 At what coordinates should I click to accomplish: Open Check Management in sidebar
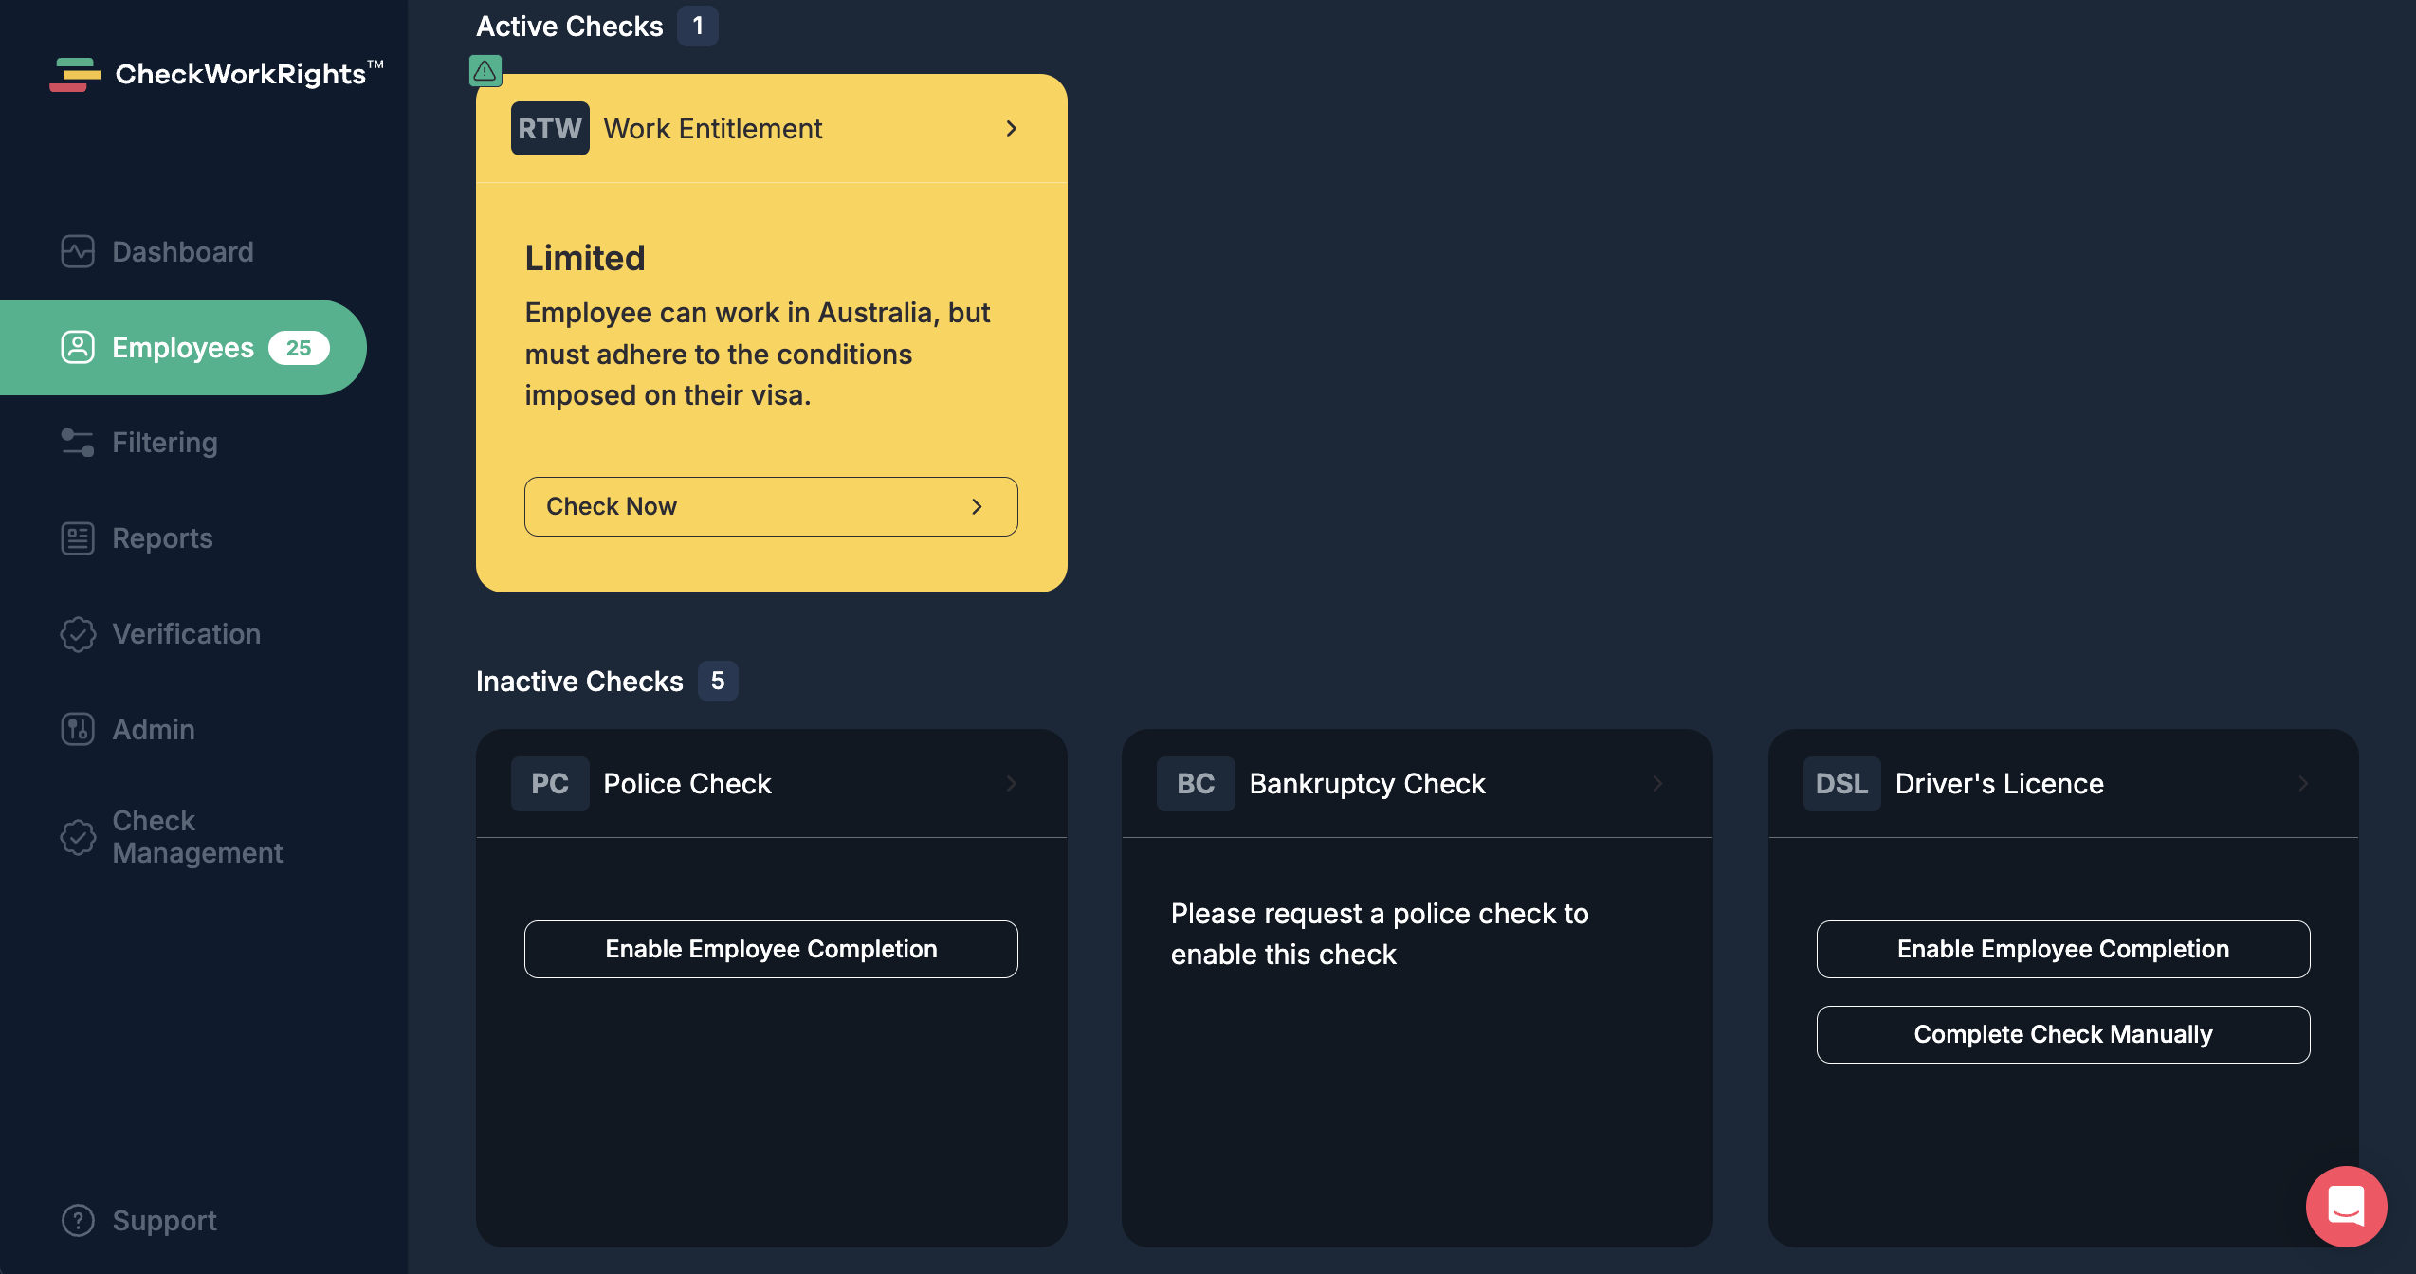point(173,836)
